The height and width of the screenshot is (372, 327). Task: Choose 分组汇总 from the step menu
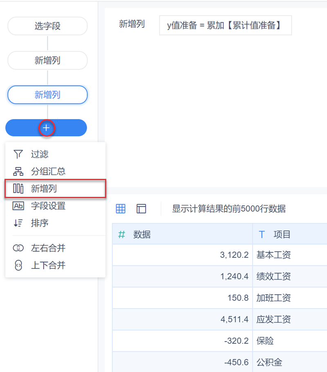48,171
